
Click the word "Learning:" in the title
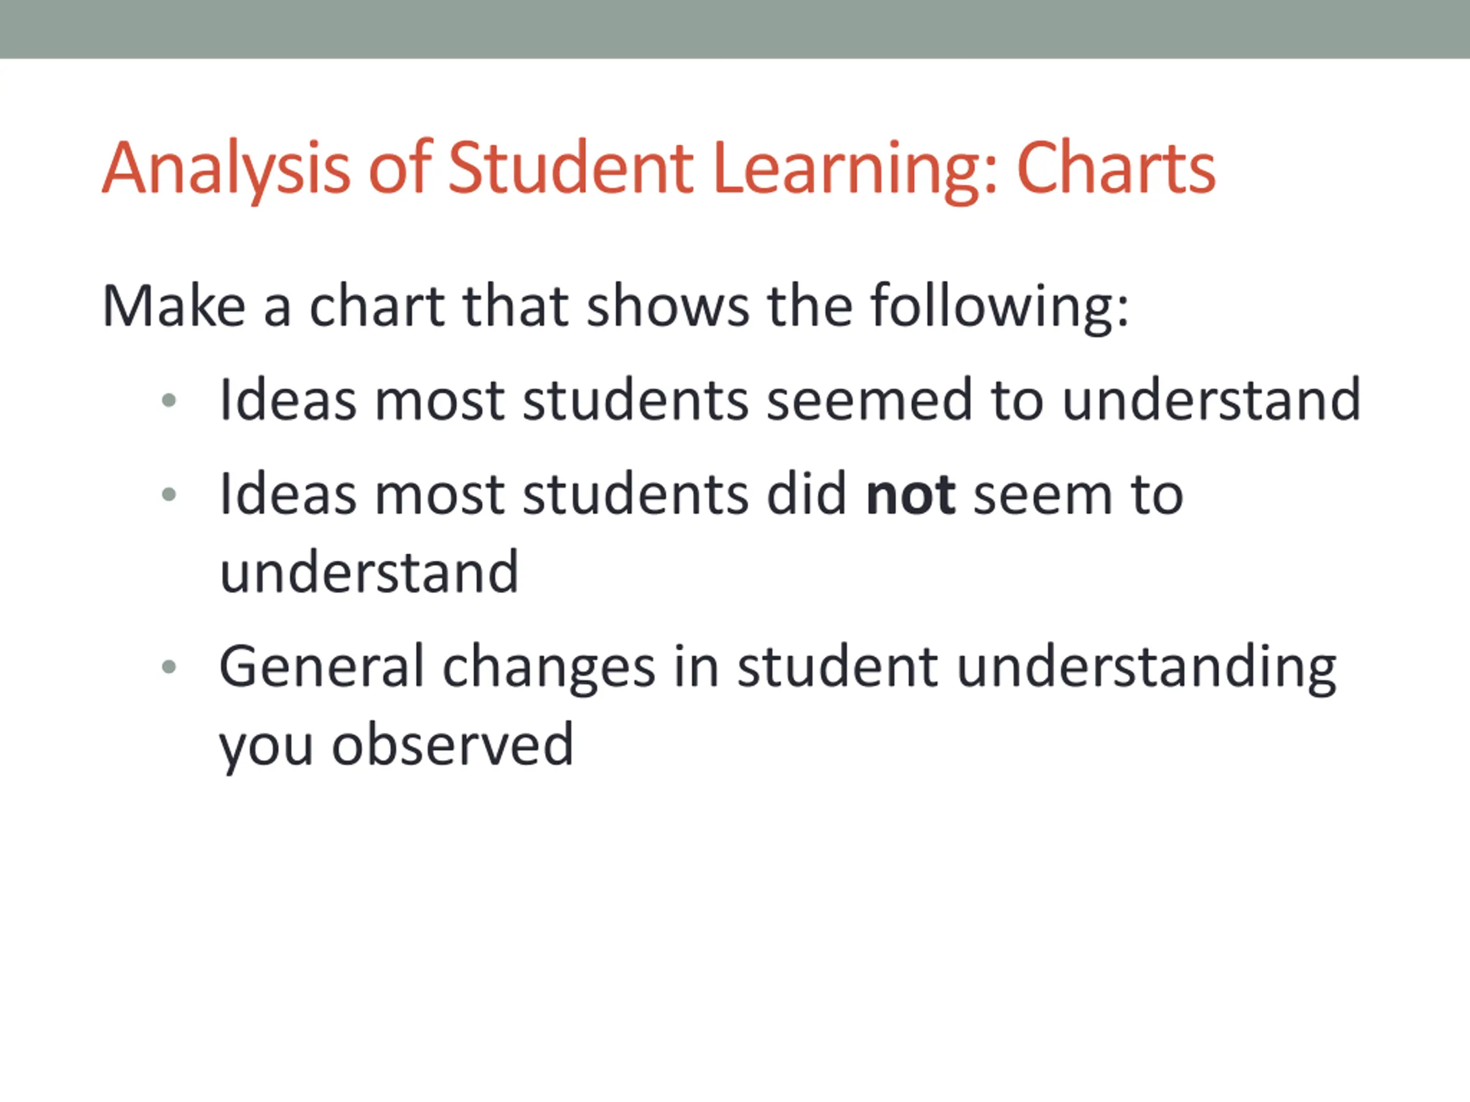pos(854,169)
